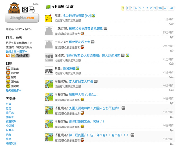Go to page 2 in pagination
Screen dimensions: 183x146
click(x=128, y=8)
